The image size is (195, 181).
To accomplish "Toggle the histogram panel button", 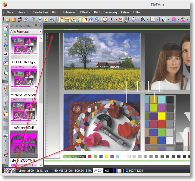I will (x=73, y=19).
